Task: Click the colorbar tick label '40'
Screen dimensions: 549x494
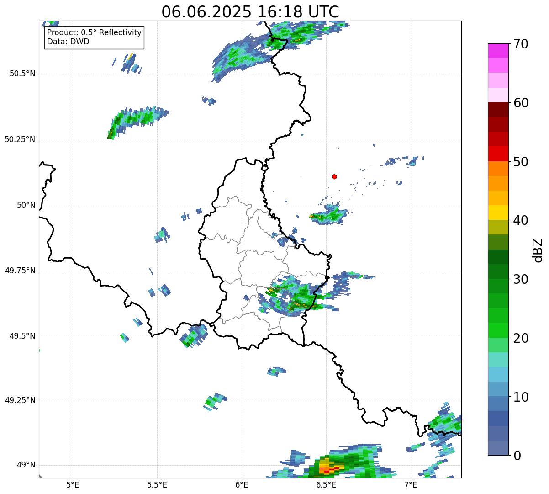Action: pos(520,220)
